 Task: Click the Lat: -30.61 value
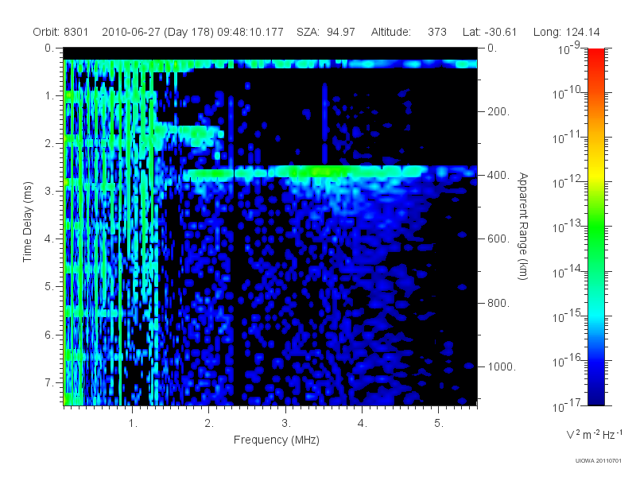490,32
